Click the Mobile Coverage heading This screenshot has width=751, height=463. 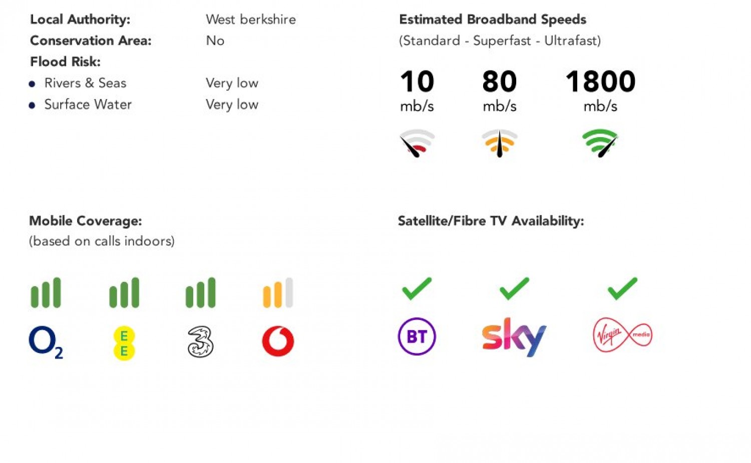pos(86,221)
